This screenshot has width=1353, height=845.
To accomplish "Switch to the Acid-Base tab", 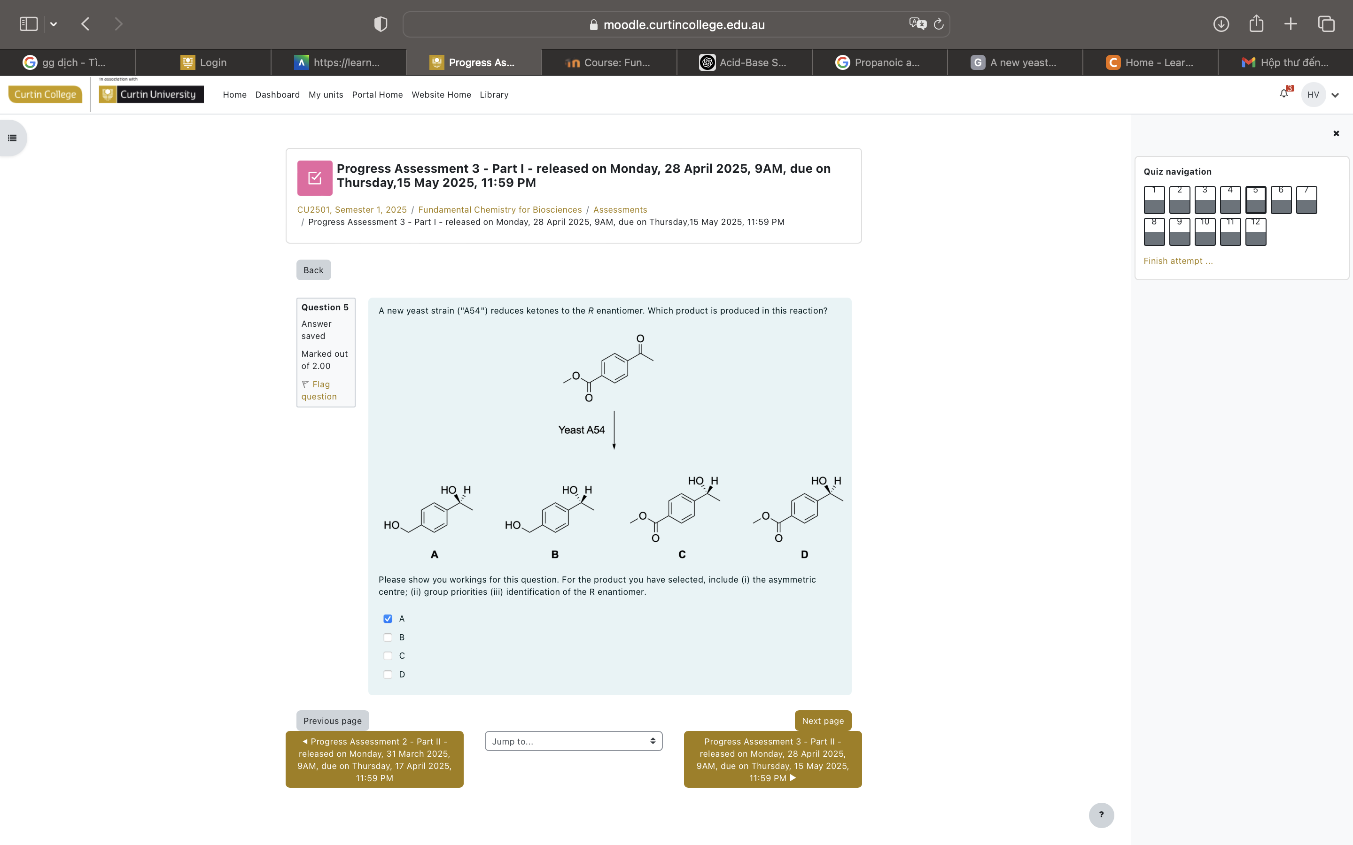I will 744,62.
